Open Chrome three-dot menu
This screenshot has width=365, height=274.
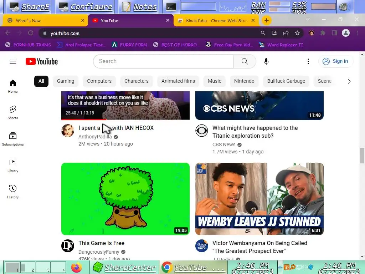(x=357, y=33)
